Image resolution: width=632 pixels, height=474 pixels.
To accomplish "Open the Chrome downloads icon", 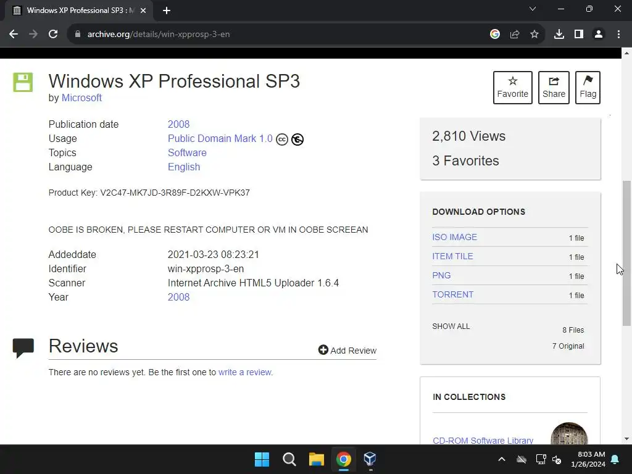I will 559,35.
